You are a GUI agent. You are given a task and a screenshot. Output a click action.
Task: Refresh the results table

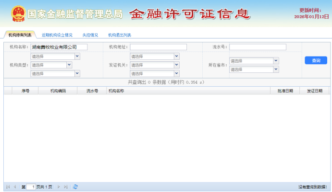pos(75,187)
